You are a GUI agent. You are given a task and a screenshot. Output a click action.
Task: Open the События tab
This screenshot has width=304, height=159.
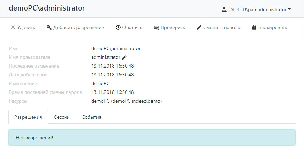pos(91,117)
